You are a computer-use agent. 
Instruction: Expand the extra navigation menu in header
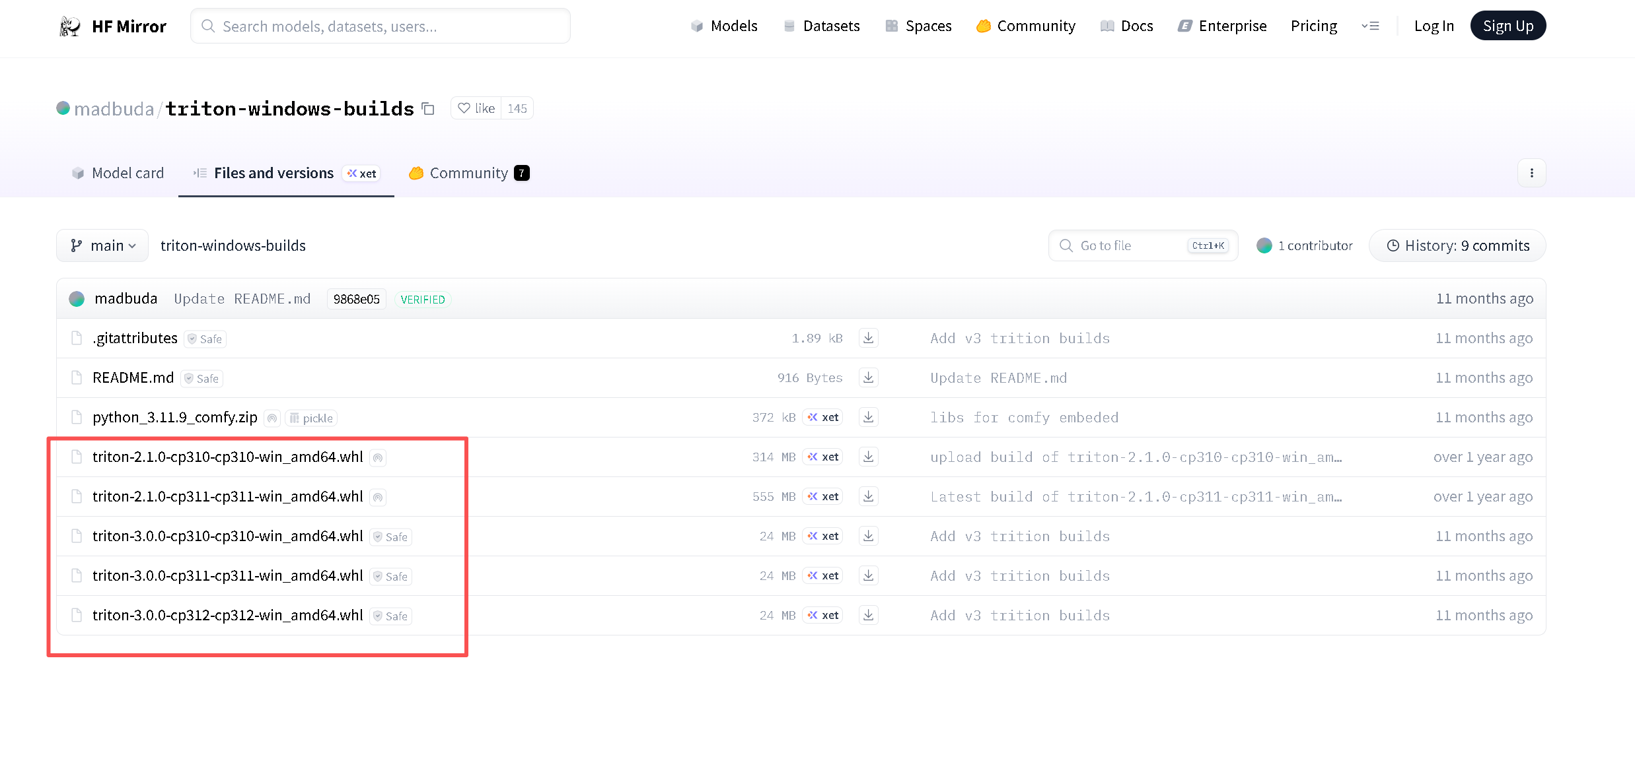coord(1370,26)
